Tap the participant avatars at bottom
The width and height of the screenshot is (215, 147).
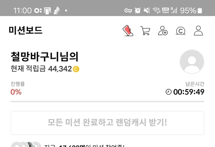[x=26, y=145]
